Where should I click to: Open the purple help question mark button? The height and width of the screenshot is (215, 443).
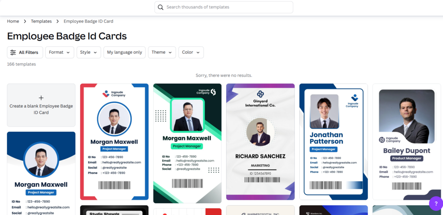[x=435, y=204]
